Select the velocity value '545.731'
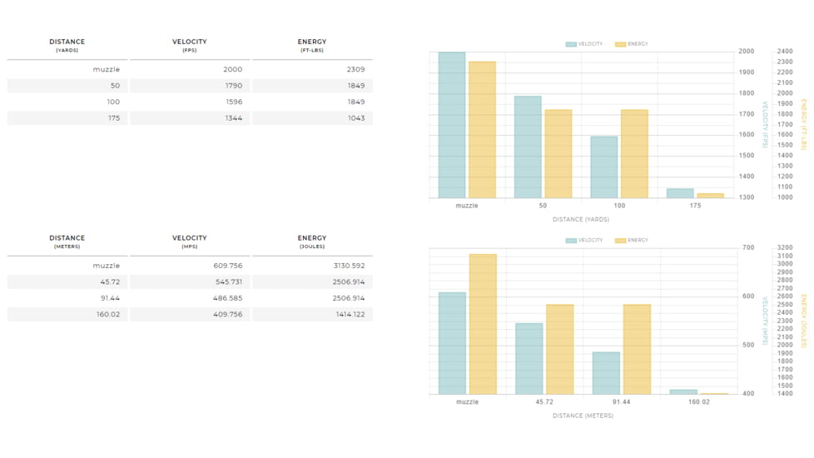 point(229,282)
